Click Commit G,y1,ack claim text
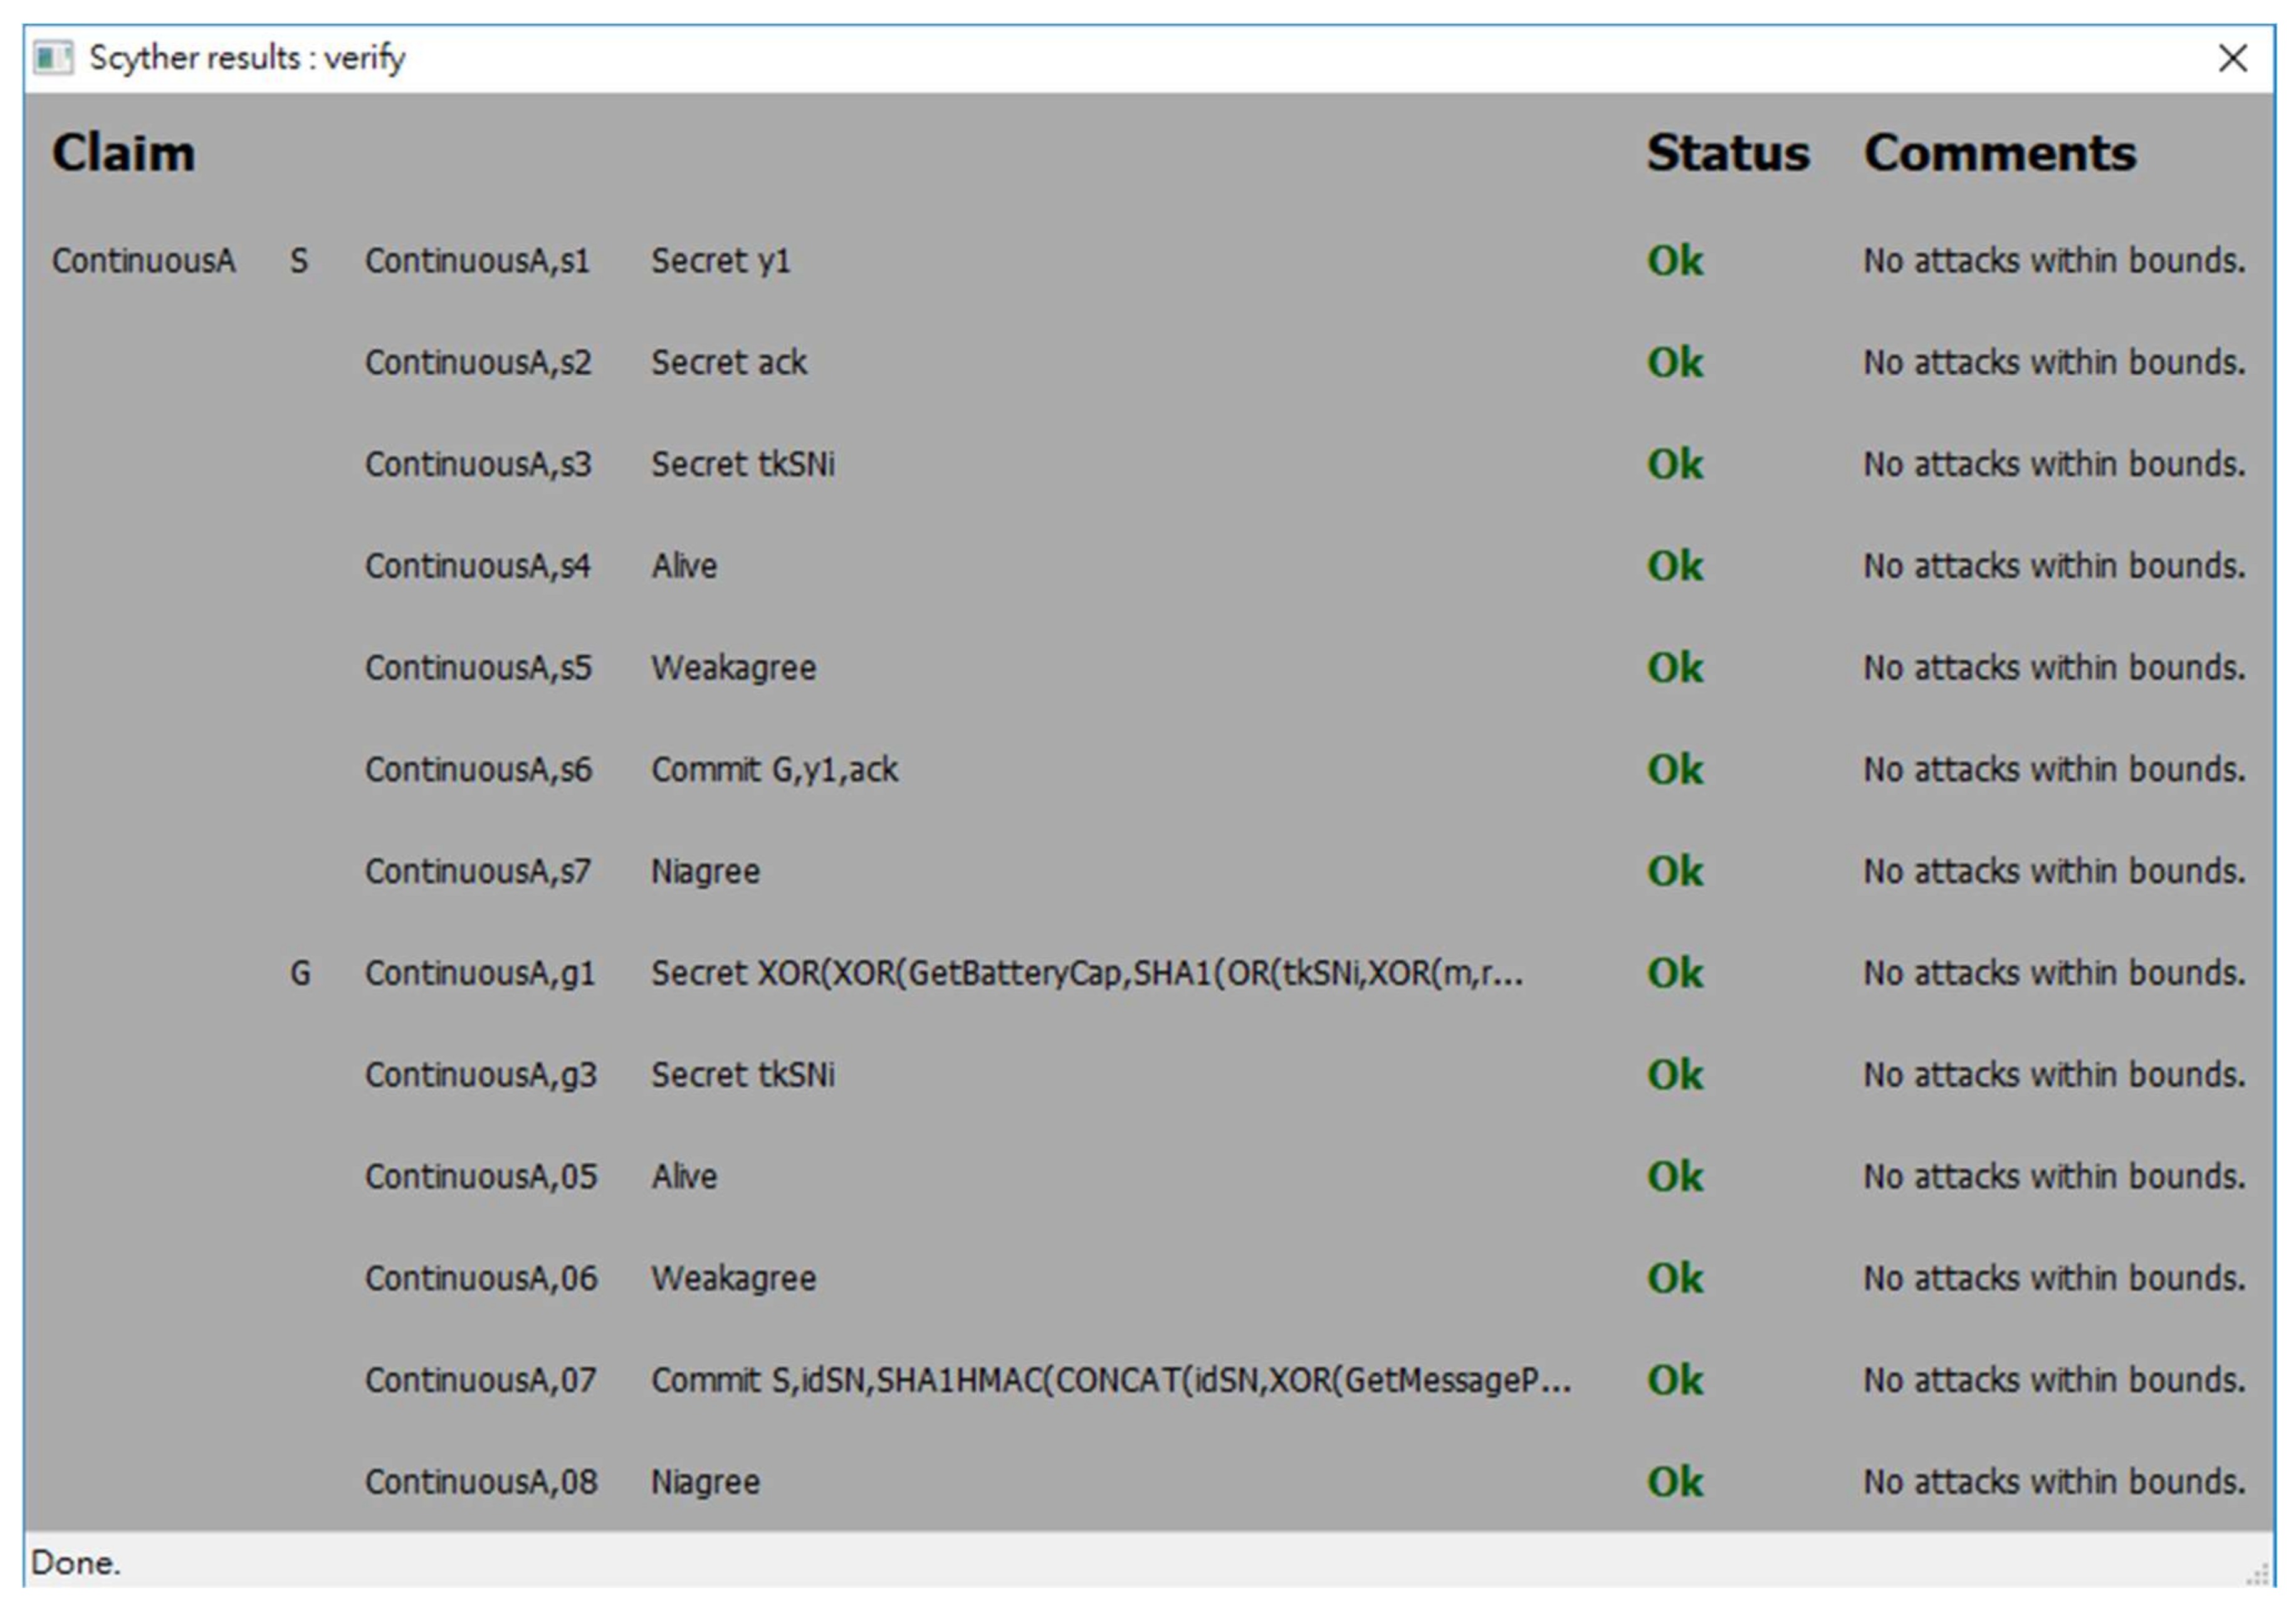Viewport: 2296px width, 1608px height. click(x=774, y=770)
